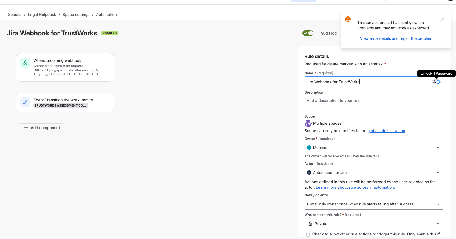Open the global administration link

[x=386, y=131]
